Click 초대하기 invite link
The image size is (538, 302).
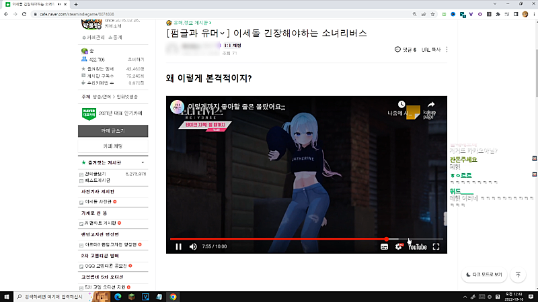tap(136, 60)
